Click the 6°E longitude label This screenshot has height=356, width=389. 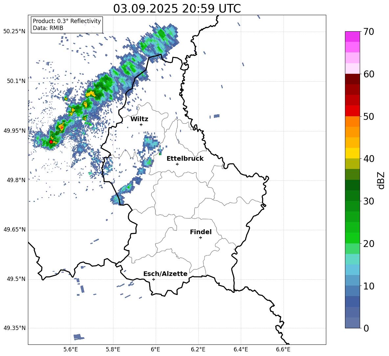155,349
